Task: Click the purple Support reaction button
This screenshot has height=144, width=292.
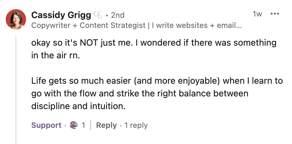Action: [x=46, y=125]
